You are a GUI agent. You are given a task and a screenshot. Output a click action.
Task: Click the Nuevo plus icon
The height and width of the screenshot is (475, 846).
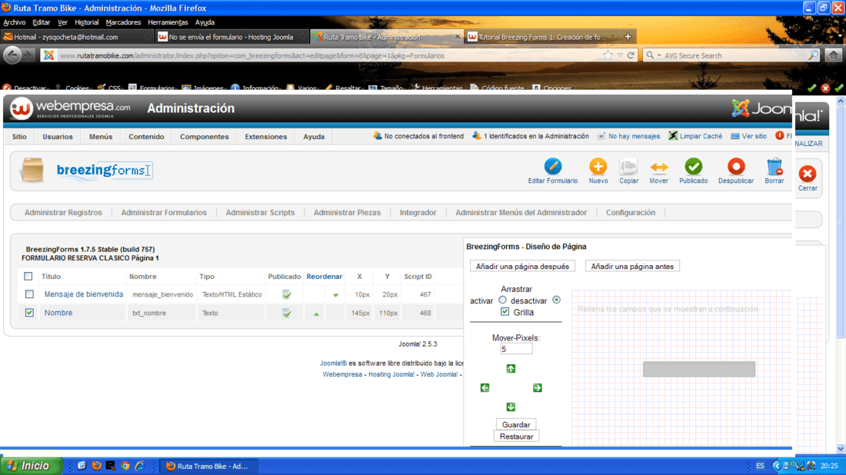pos(598,167)
